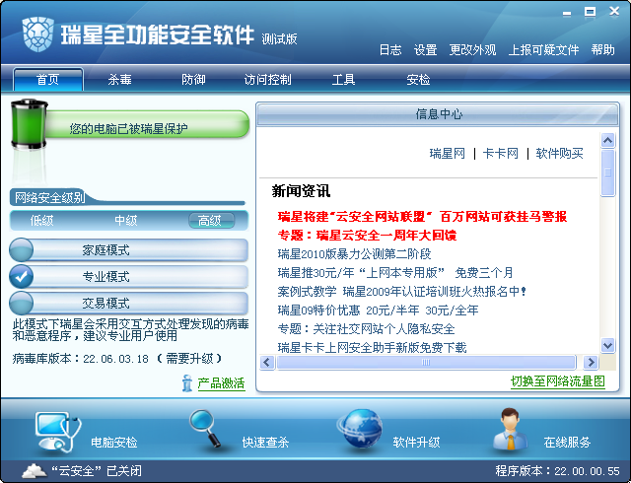This screenshot has height=483, width=631.
Task: Open news 瑞星09特价优惠 20元/半年
Action: [x=378, y=310]
